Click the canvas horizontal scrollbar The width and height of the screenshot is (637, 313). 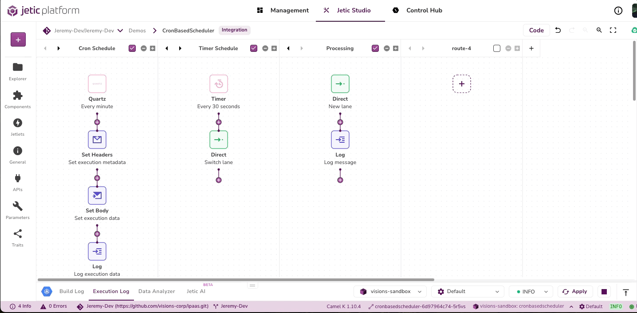[x=236, y=280]
